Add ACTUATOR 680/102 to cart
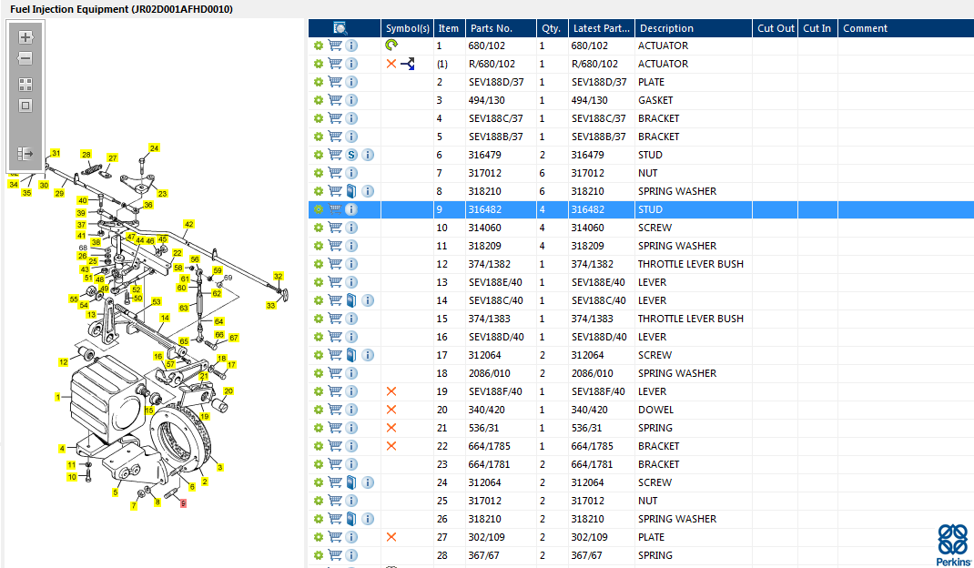This screenshot has height=568, width=974. coord(335,46)
